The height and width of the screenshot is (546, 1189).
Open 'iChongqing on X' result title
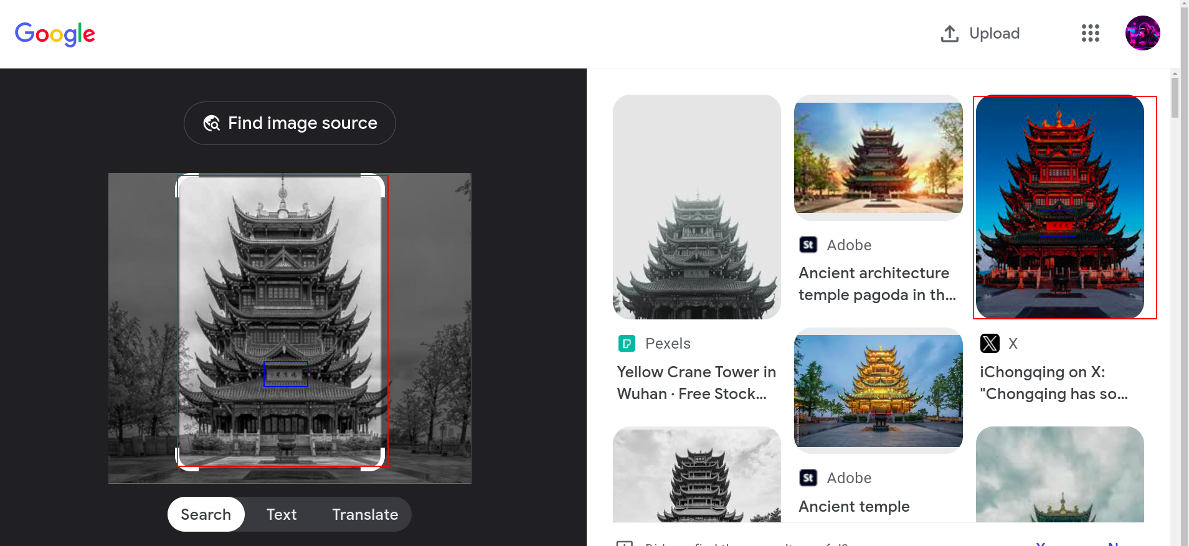pos(1054,383)
